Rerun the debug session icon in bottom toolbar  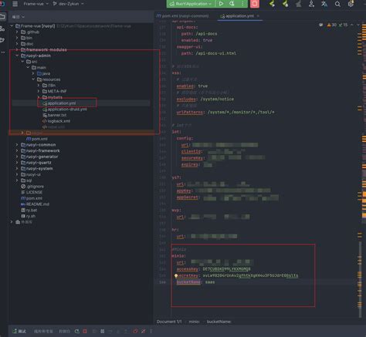[76, 332]
